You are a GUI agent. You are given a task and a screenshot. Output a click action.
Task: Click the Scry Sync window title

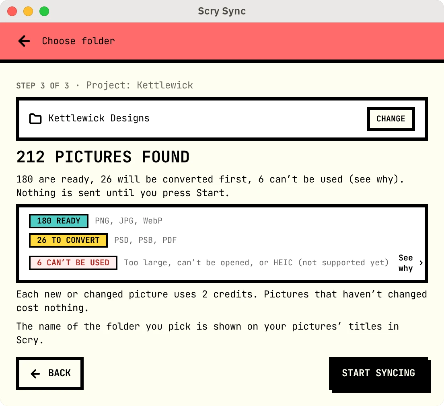tap(222, 11)
